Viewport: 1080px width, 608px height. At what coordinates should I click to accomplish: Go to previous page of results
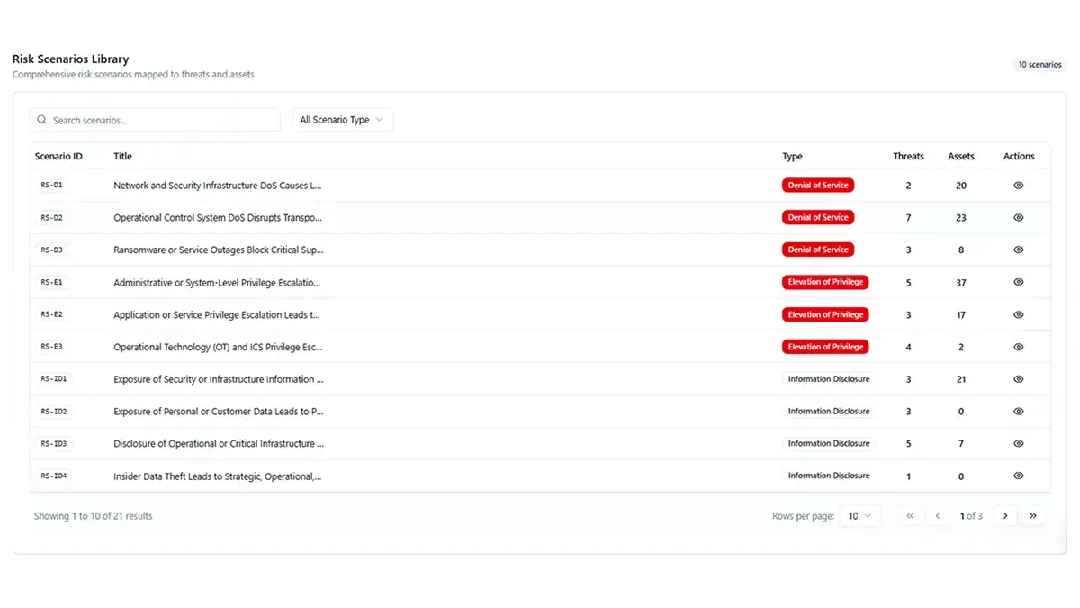pos(938,516)
